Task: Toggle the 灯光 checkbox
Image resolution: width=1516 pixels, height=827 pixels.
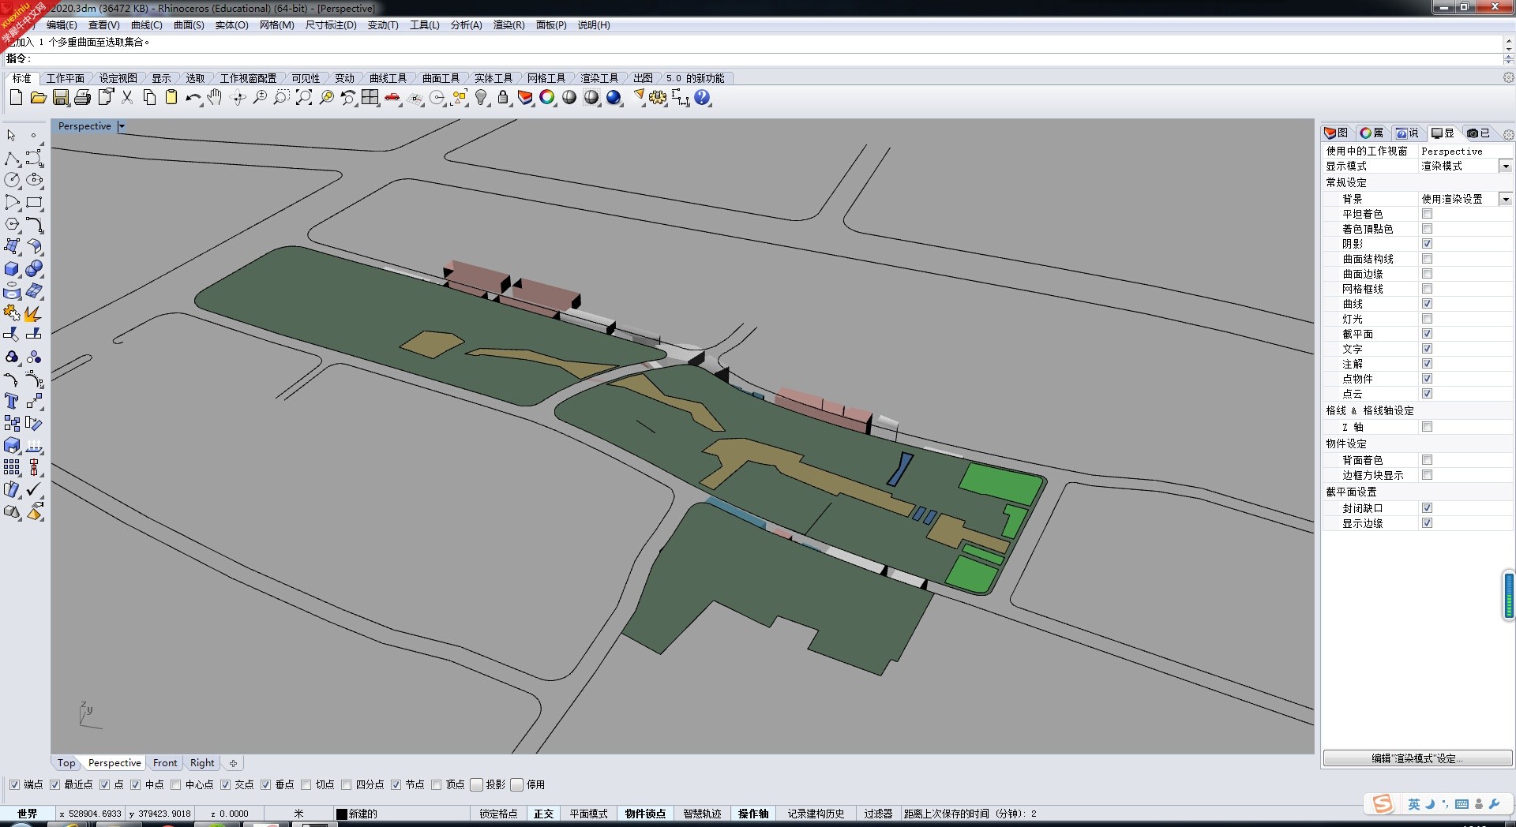Action: (1427, 319)
